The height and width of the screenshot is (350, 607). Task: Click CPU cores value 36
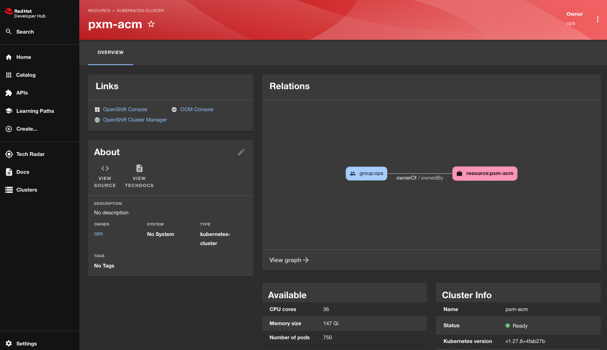tap(326, 309)
